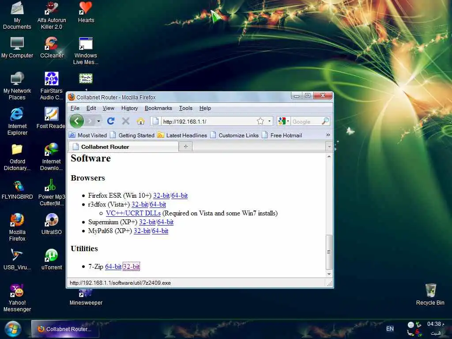Open the Getting Started bookmark
Viewport: 452px width, 339px height.
click(x=132, y=135)
